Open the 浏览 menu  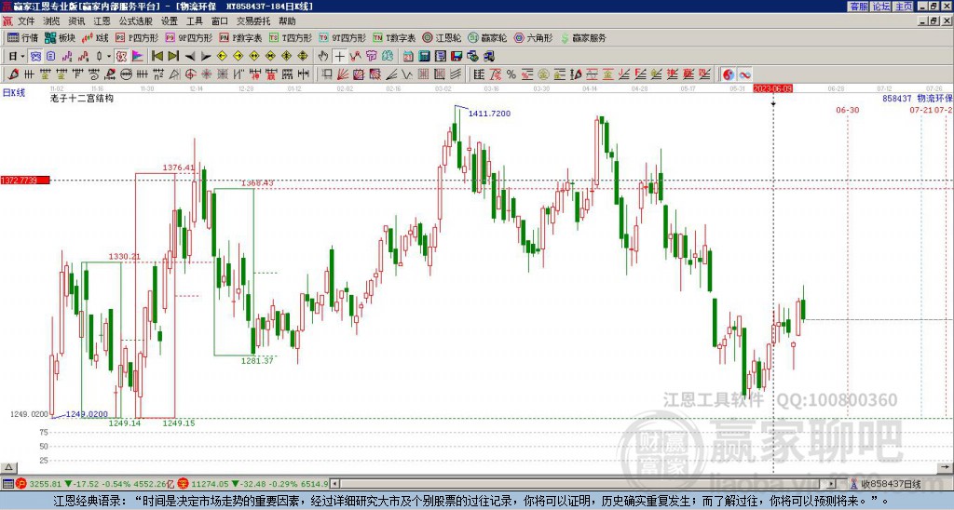pyautogui.click(x=52, y=21)
